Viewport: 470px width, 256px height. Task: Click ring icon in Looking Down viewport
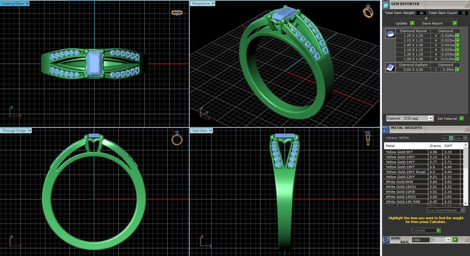tap(177, 13)
